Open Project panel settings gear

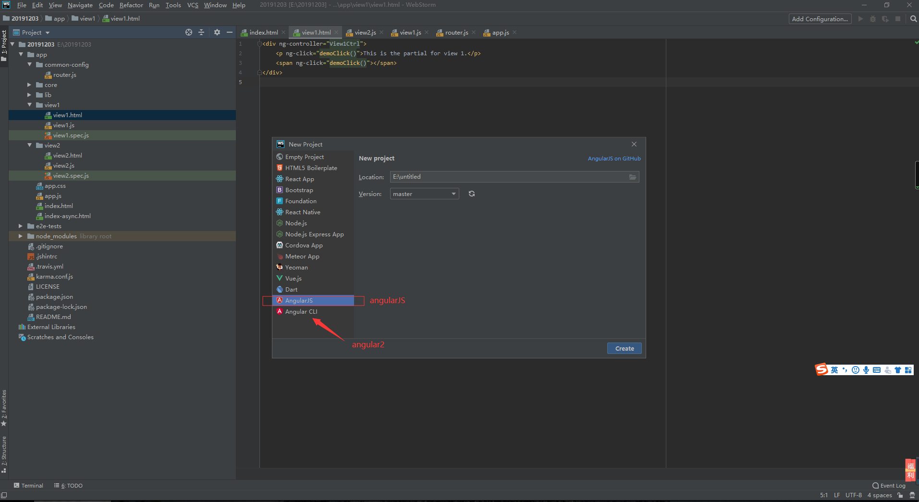[217, 32]
